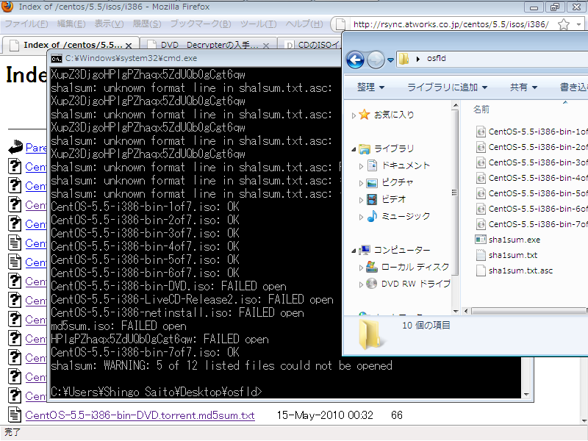
Task: Click Explorer sidebar scrollbar down arrow
Action: click(x=456, y=311)
